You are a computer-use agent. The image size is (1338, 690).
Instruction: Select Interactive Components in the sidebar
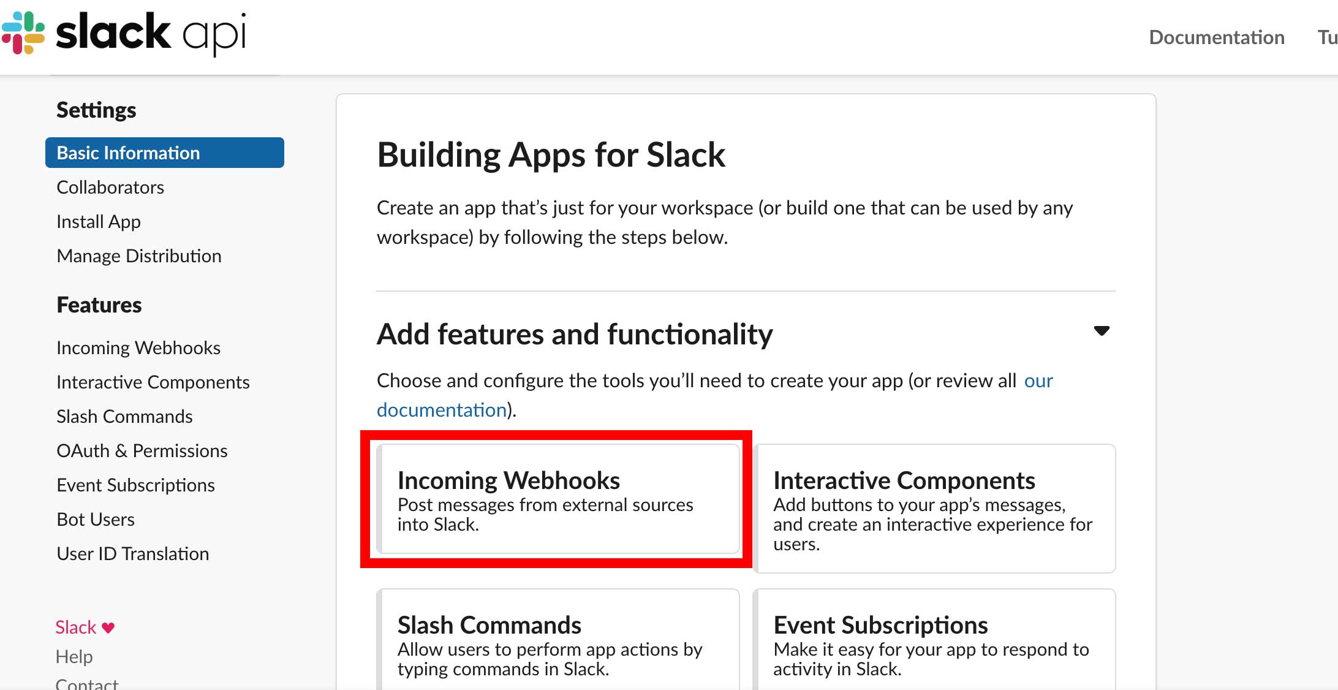153,382
